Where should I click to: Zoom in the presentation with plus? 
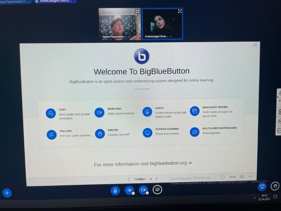pos(242,177)
